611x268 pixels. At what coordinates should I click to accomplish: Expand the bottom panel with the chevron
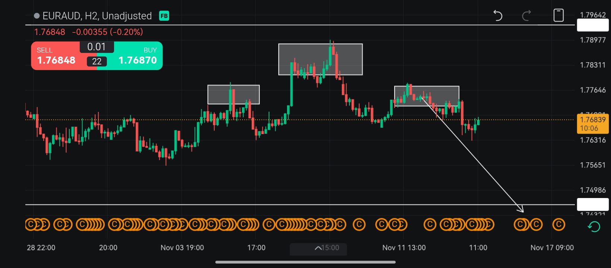point(318,248)
